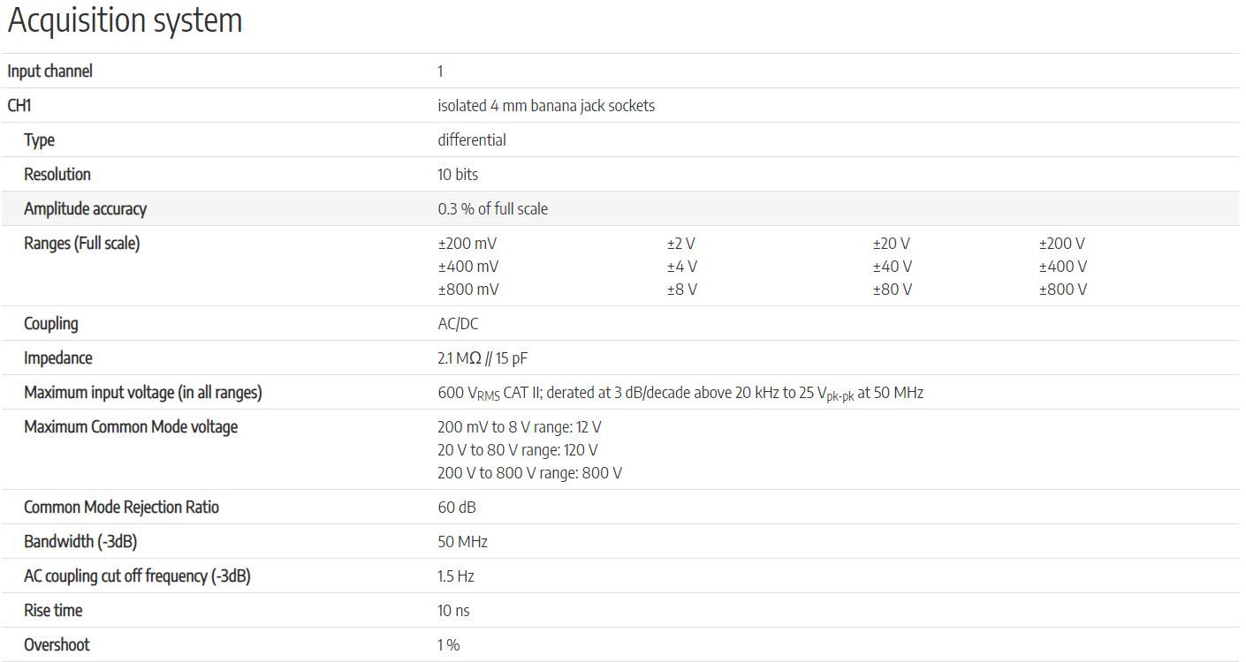This screenshot has height=662, width=1246.
Task: Select the Input channel row label
Action: point(49,71)
